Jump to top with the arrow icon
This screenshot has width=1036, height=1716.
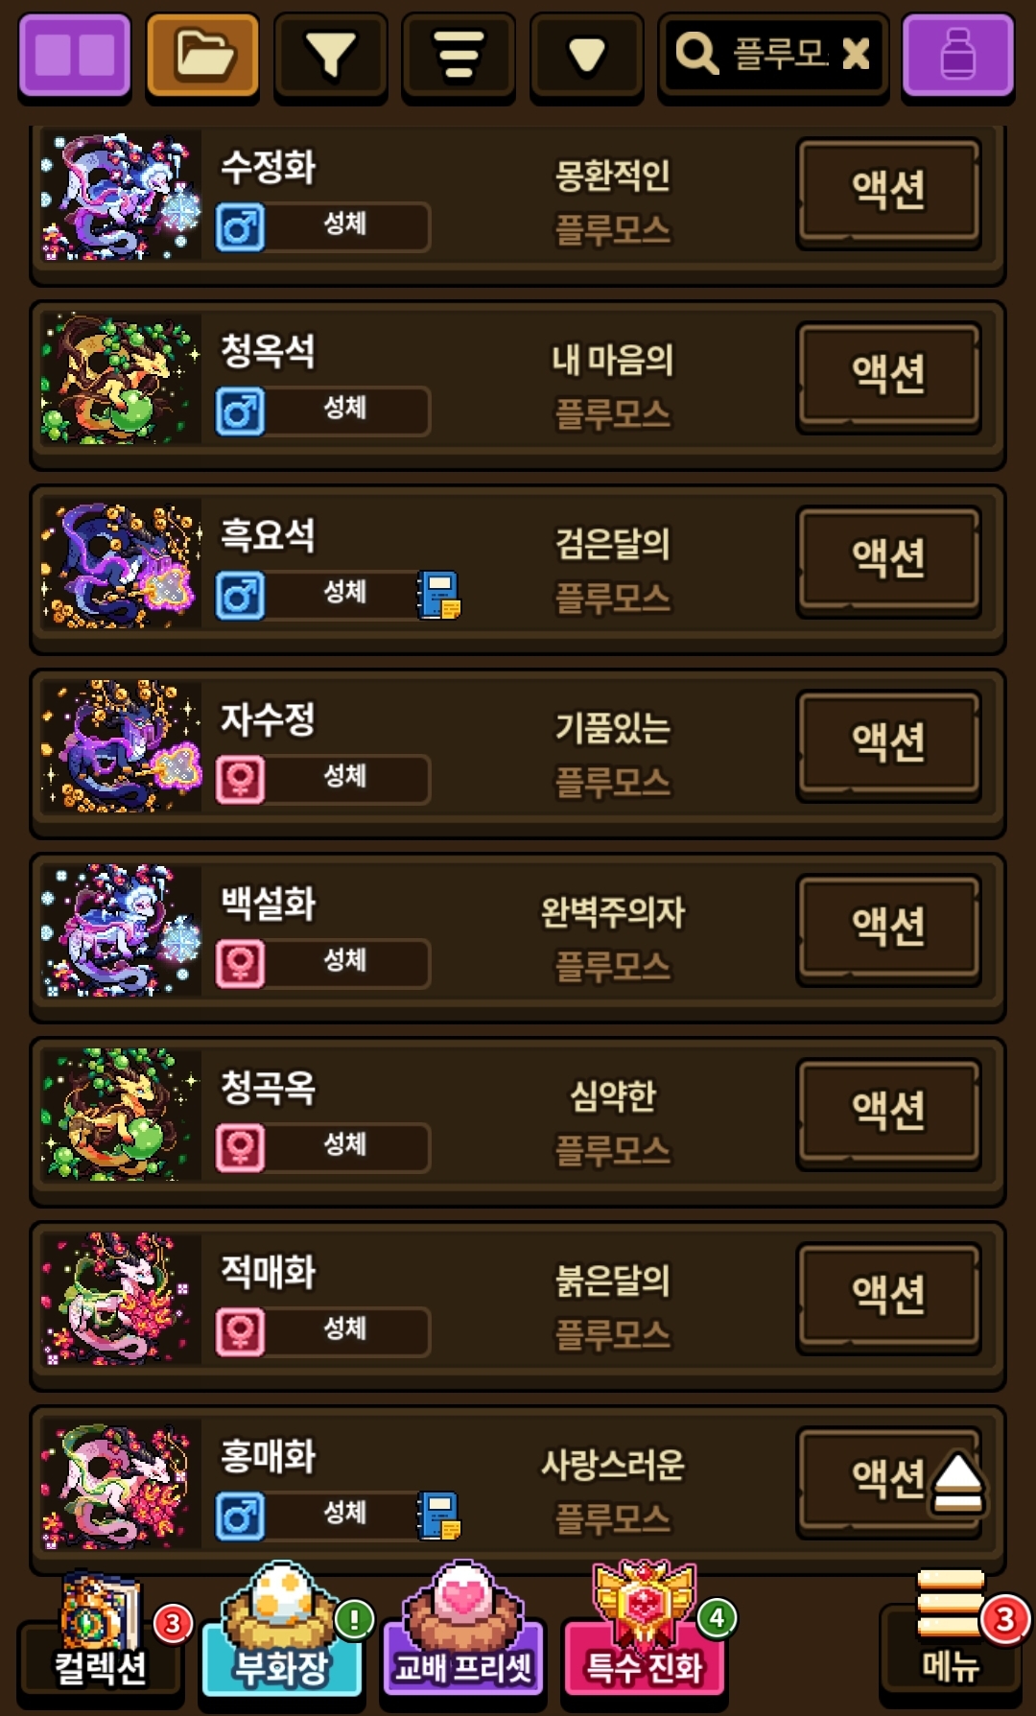956,1483
